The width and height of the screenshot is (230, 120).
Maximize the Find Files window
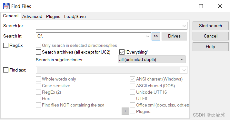(x=201, y=6)
